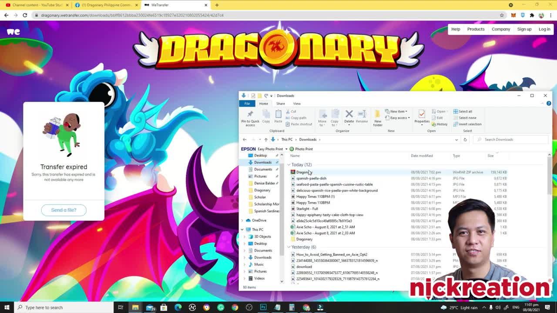Screen dimensions: 557x313
Task: Open the Chrome extensions puzzle icon
Action: pyautogui.click(x=532, y=15)
